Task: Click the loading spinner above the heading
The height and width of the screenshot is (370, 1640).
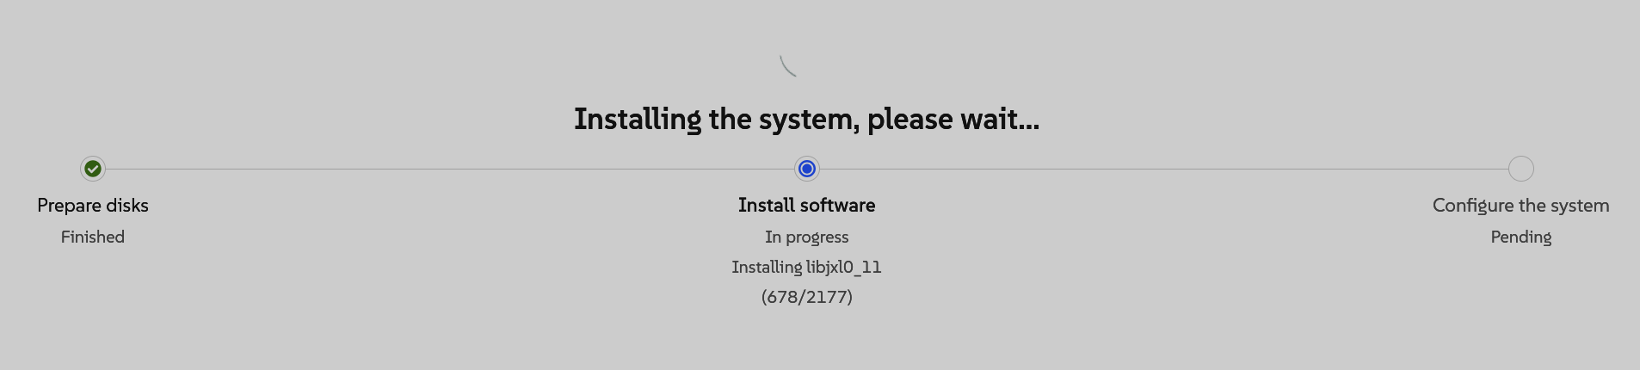Action: [789, 65]
